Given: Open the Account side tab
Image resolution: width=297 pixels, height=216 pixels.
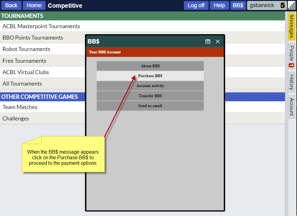Looking at the screenshot, I should click(292, 107).
